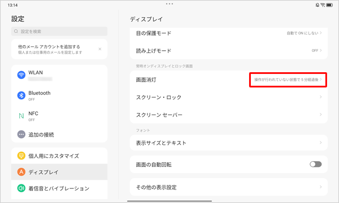Select 追加の接続 in sidebar
Image resolution: width=339 pixels, height=203 pixels.
point(59,135)
